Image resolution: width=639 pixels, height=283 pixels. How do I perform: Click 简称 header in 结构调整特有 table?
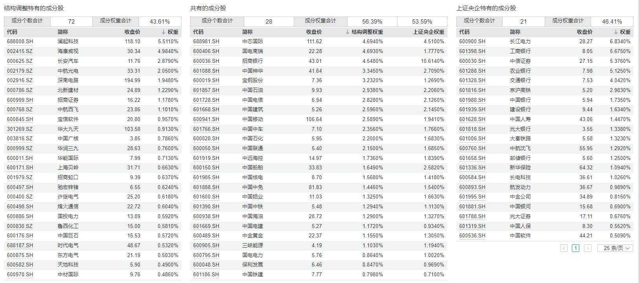tap(62, 32)
